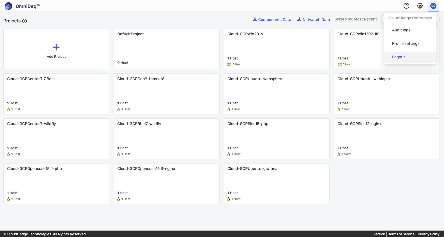Open Cloud-GCPUbuntu-weblogic project title
The image size is (444, 237).
click(x=364, y=79)
